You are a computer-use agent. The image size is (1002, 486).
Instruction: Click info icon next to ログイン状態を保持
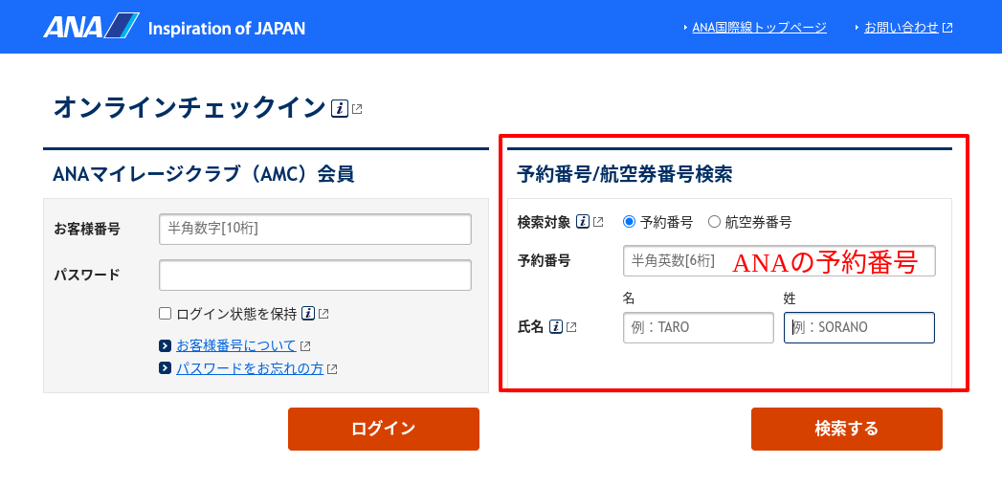click(x=308, y=314)
